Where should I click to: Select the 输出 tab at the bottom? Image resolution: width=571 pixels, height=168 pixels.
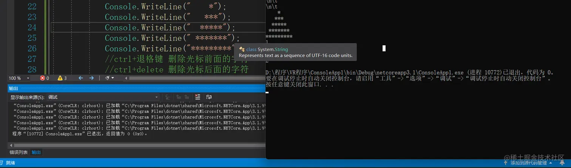point(36,153)
